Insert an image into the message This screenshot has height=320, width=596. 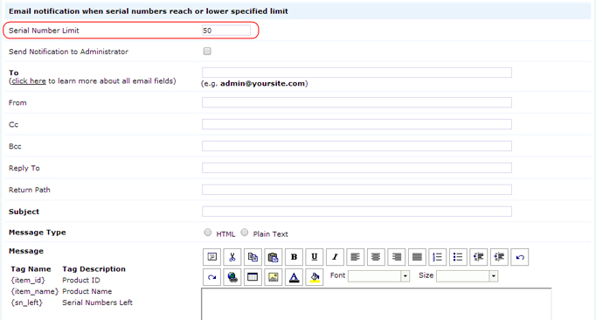[x=274, y=277]
